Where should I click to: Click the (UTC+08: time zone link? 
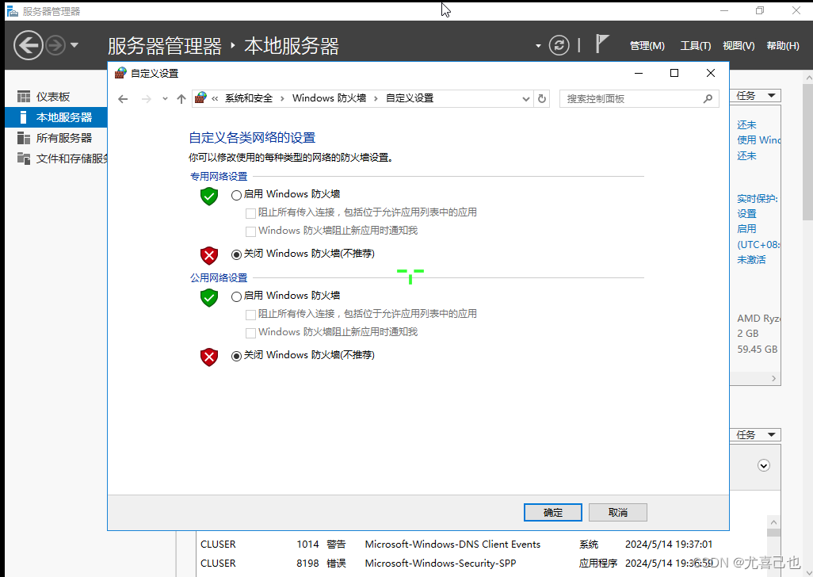(x=758, y=245)
